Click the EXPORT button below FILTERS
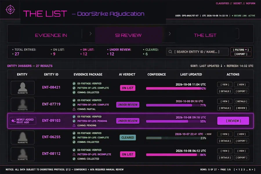This screenshot has height=174, width=261. [241, 54]
